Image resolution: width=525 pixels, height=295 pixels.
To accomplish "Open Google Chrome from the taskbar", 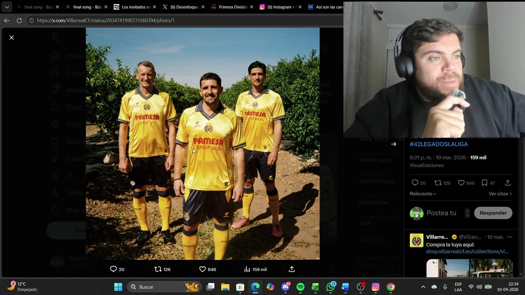I will pos(390,287).
